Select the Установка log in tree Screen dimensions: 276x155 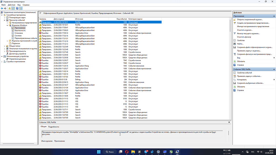18,33
